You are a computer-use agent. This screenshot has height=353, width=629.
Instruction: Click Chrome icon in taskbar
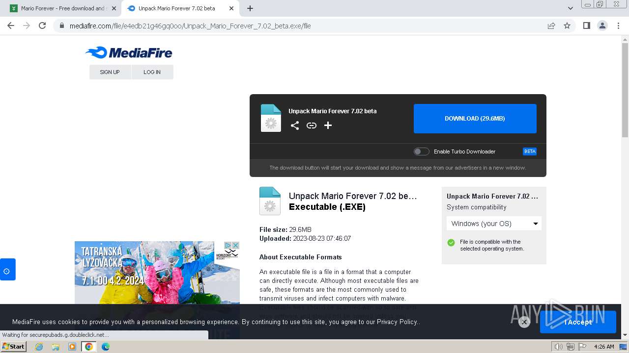pos(89,347)
